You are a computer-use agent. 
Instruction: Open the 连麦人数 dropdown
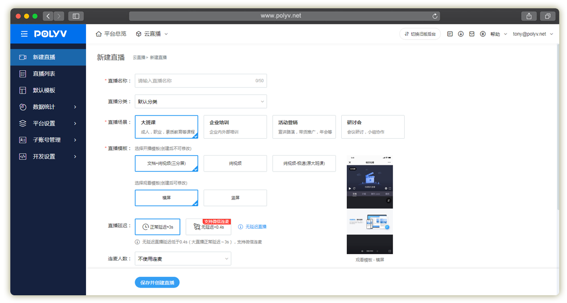tap(182, 259)
